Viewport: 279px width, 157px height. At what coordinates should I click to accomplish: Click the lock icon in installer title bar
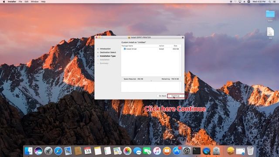[183, 38]
